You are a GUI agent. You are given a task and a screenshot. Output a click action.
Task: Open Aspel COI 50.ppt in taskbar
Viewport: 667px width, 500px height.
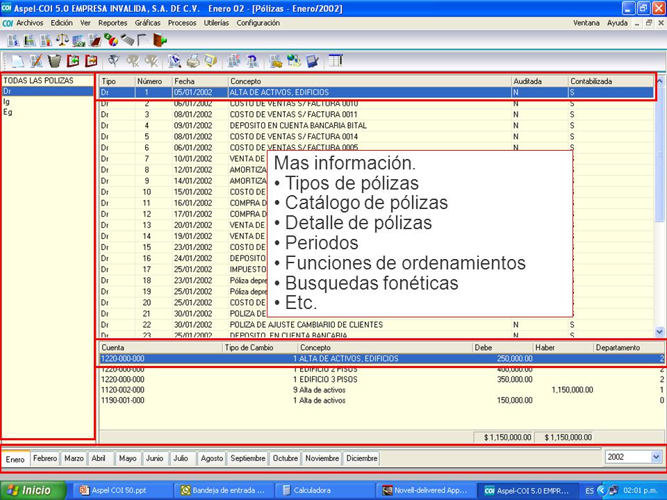tap(124, 490)
